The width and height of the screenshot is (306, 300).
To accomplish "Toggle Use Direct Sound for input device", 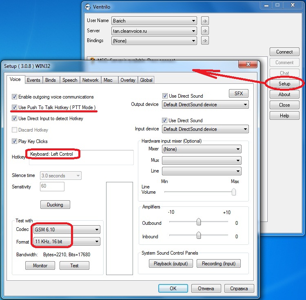I will coord(164,121).
